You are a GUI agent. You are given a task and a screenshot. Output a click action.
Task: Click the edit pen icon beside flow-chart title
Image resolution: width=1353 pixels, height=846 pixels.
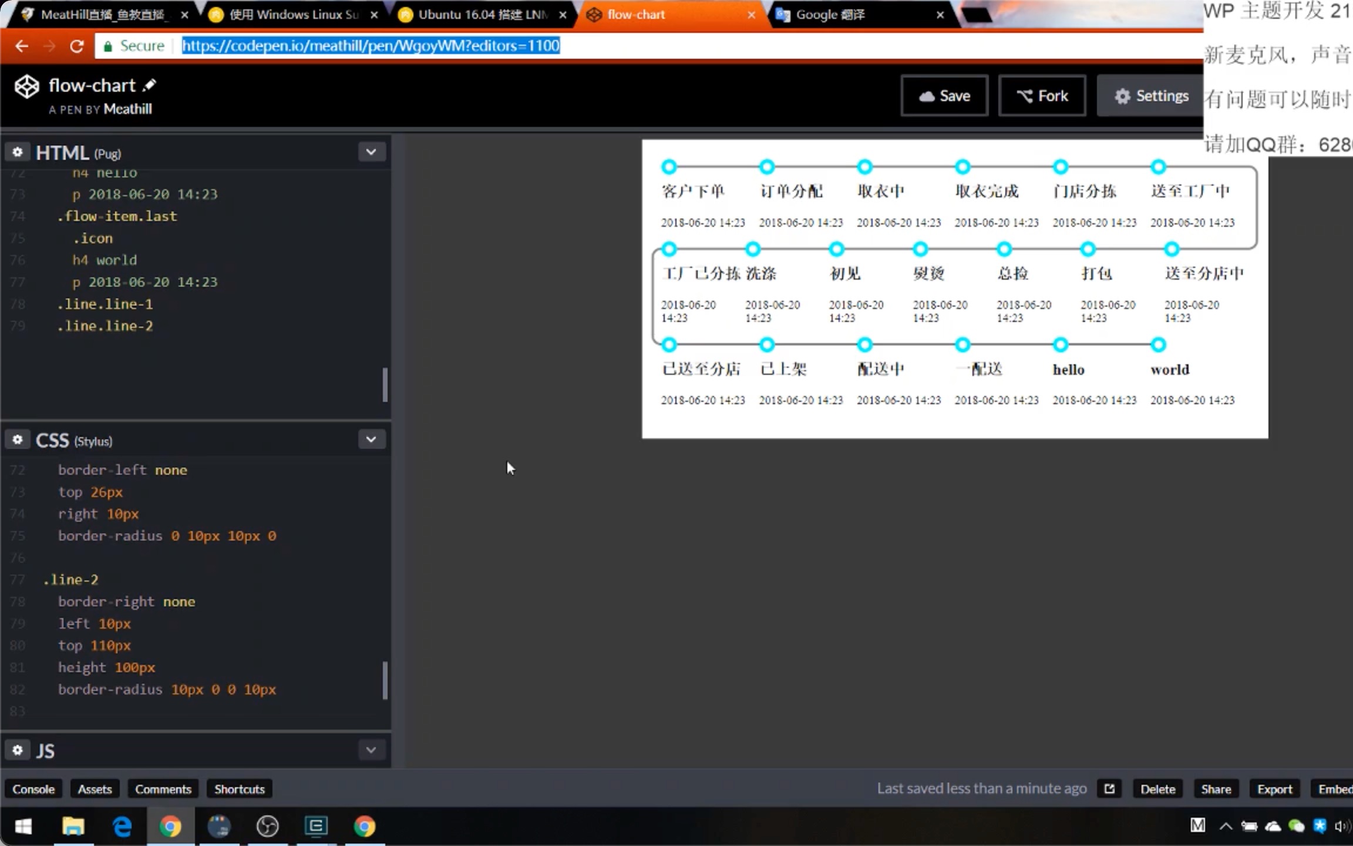click(x=149, y=84)
